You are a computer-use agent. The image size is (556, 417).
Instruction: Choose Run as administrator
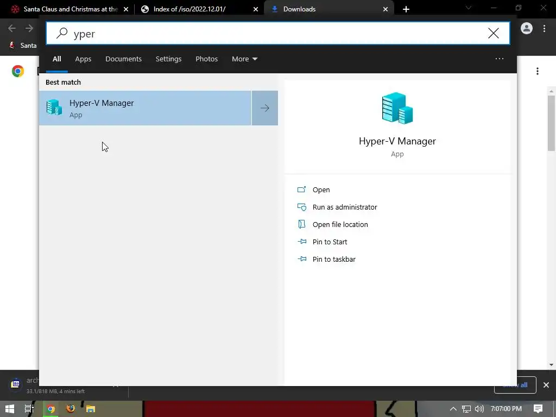[345, 207]
